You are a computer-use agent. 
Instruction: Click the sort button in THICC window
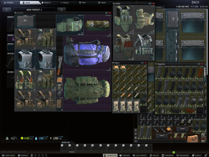click(x=106, y=13)
